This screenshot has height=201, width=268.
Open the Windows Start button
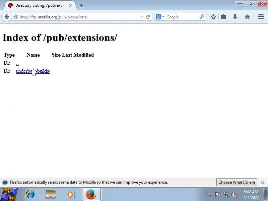(9, 194)
